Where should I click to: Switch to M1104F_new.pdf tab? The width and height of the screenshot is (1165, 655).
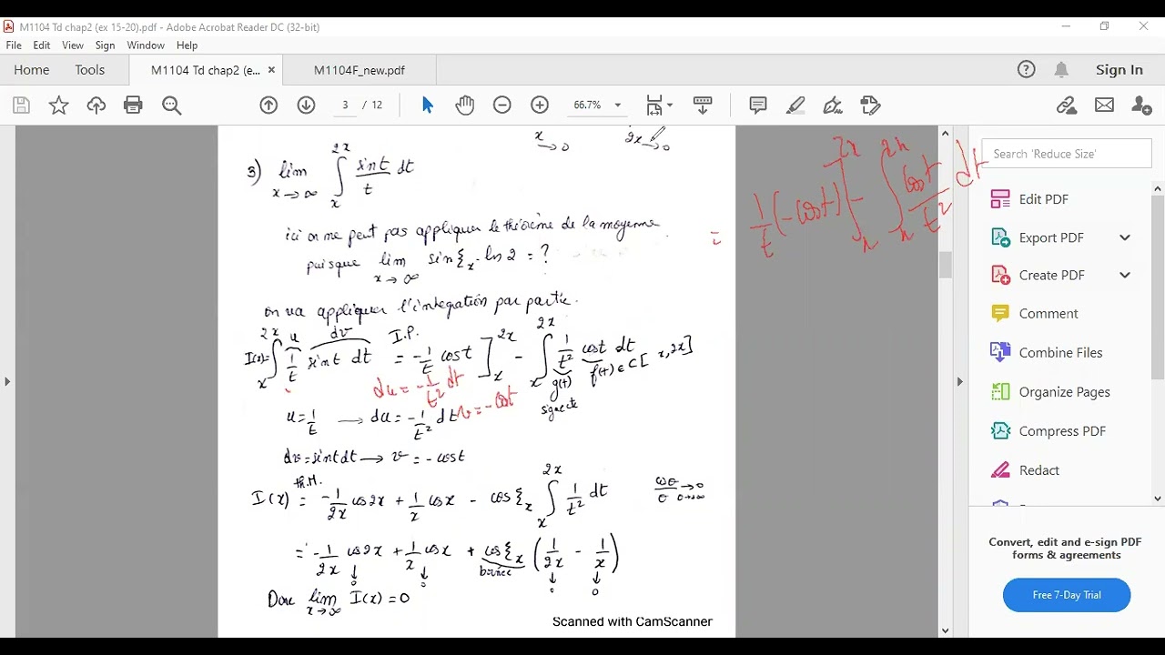pos(360,70)
